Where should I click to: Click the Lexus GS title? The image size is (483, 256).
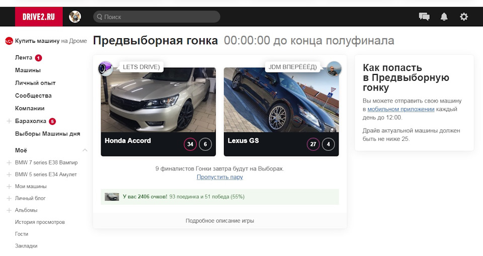[x=244, y=141]
